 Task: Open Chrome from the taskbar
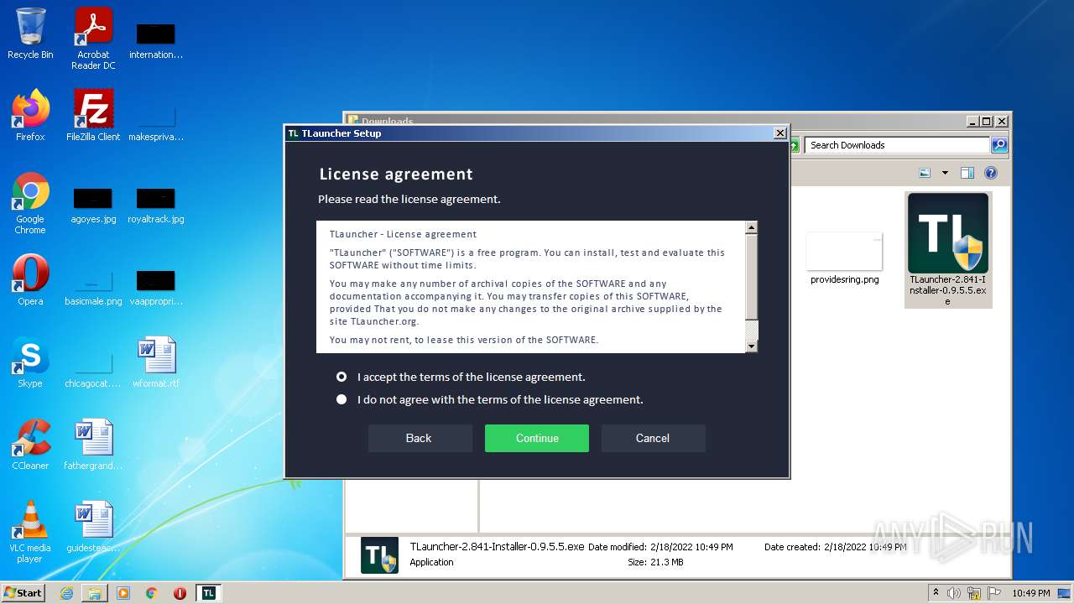152,593
